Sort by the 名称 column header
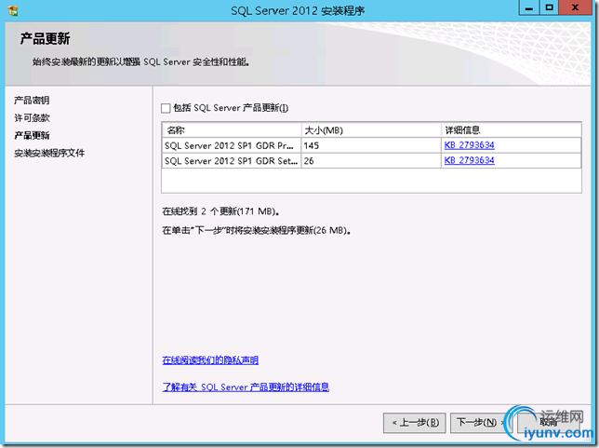 tap(232, 130)
